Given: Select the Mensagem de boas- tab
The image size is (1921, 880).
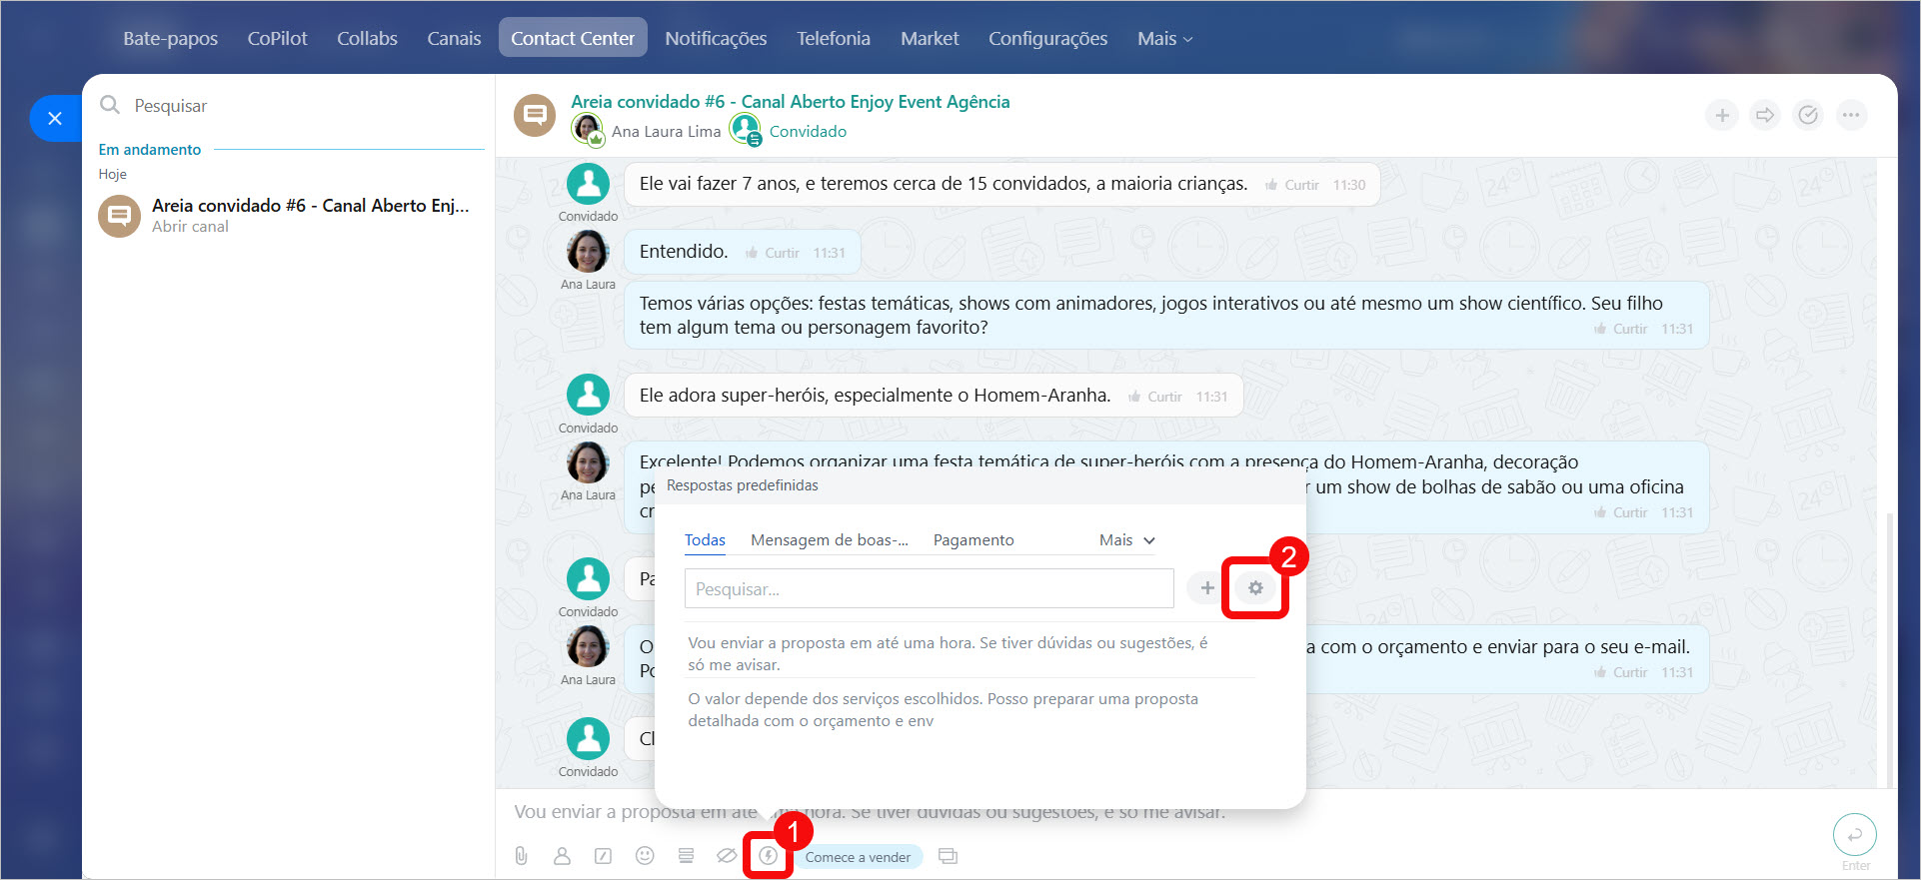Looking at the screenshot, I should tap(830, 539).
